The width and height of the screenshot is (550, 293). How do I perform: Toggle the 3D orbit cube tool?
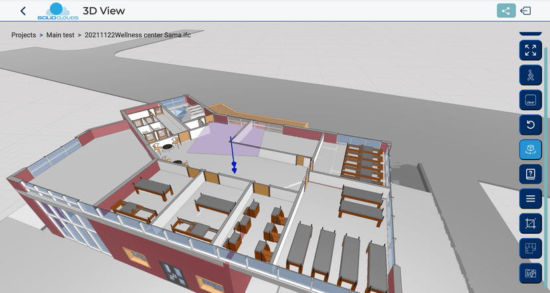(530, 149)
